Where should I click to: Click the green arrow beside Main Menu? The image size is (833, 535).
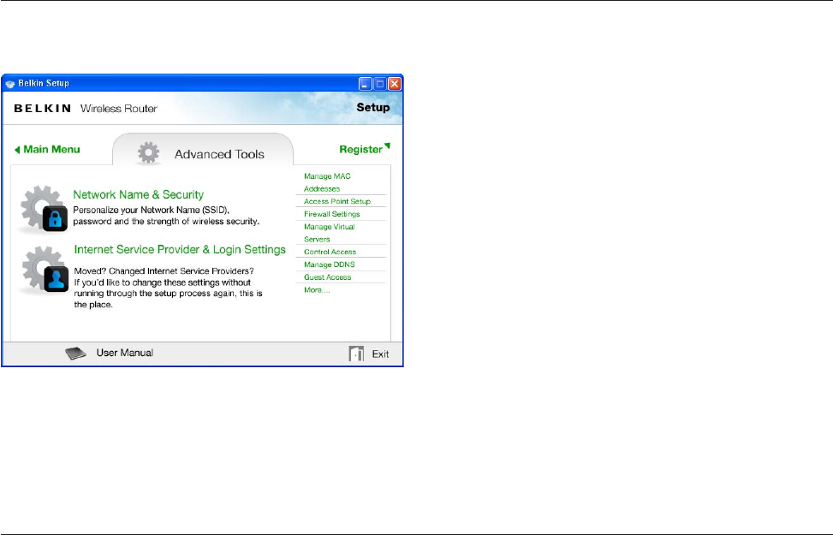point(17,150)
